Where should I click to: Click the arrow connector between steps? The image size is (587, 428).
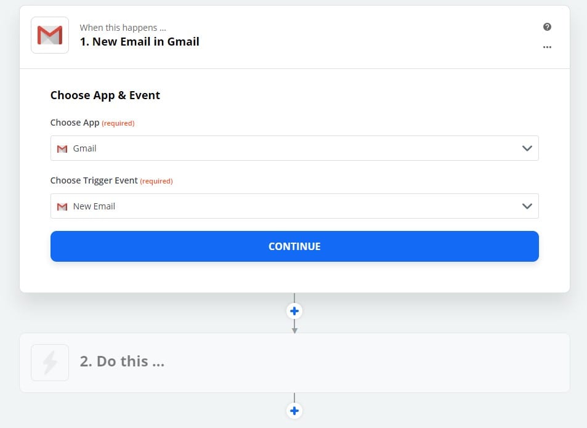click(x=294, y=327)
